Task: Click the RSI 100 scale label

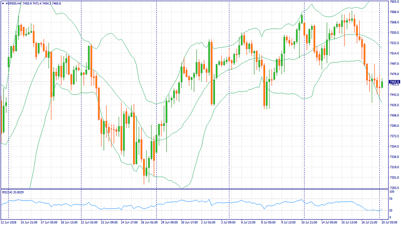Action: [391, 192]
